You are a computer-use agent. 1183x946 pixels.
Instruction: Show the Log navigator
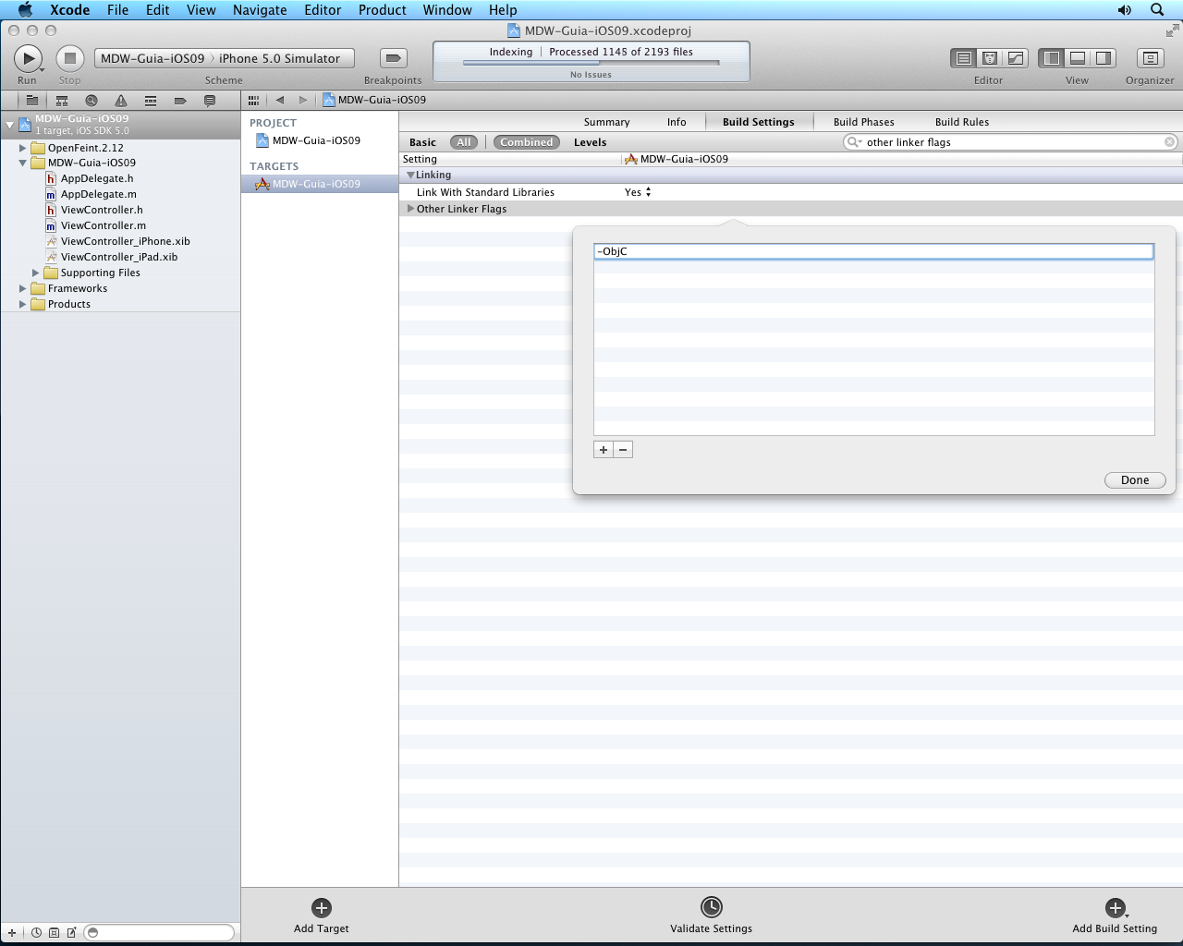[x=210, y=100]
